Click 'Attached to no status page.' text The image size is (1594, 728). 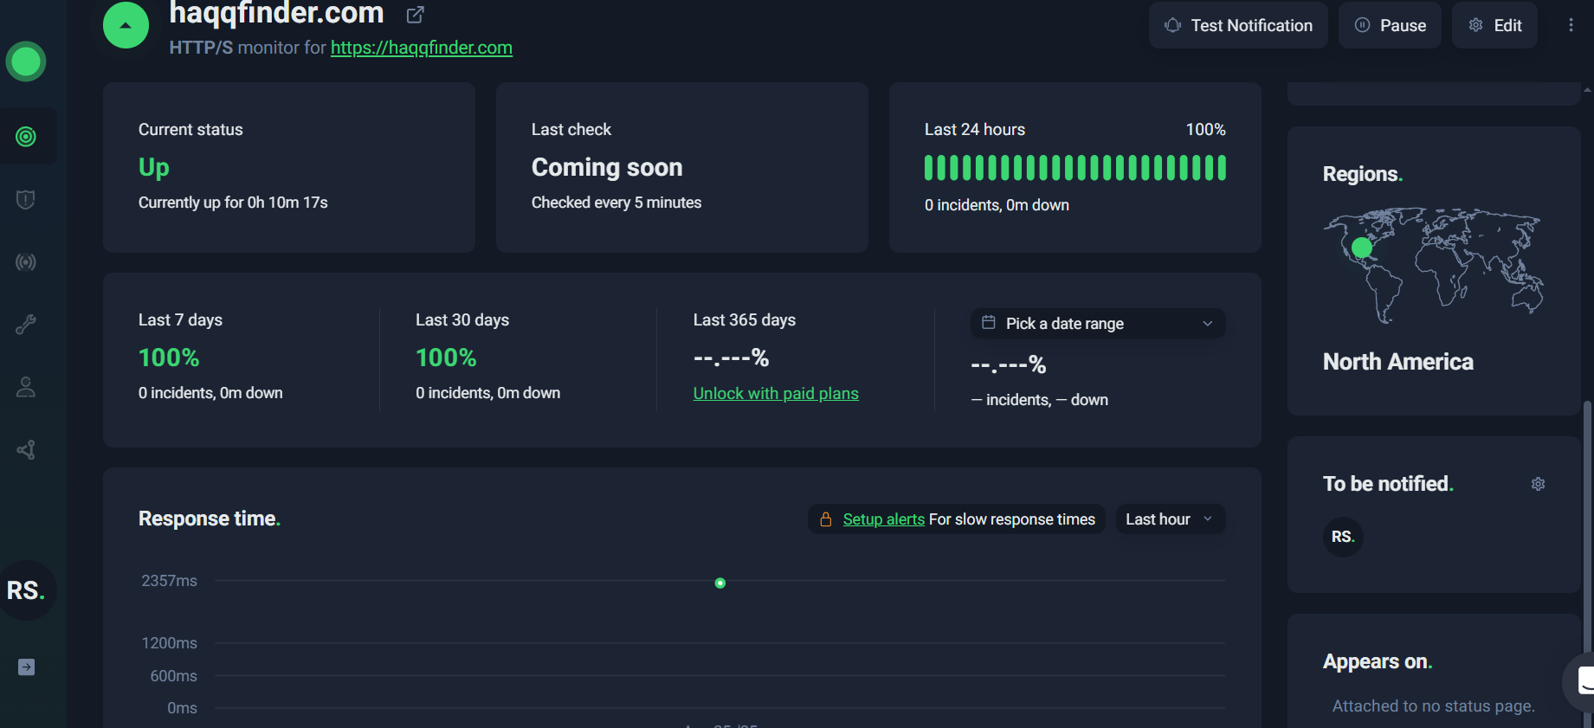[1434, 706]
